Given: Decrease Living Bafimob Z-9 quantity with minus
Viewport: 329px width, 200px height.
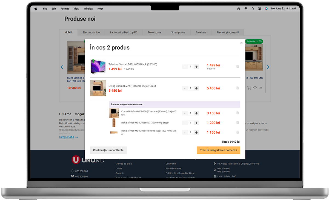Looking at the screenshot, I should (x=185, y=88).
